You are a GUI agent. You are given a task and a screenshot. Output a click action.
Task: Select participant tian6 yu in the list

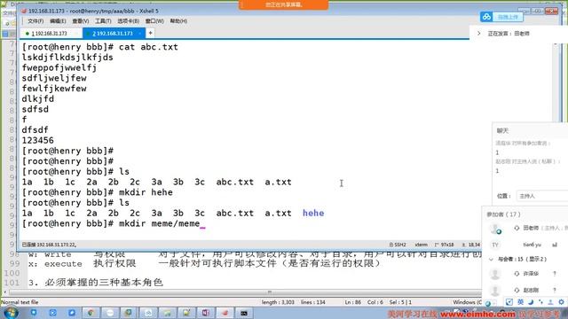532,245
